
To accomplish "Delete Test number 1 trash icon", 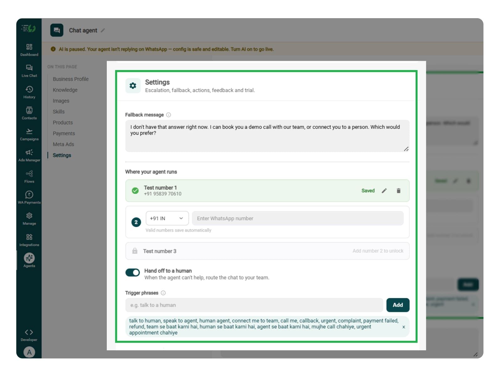I will [x=398, y=191].
